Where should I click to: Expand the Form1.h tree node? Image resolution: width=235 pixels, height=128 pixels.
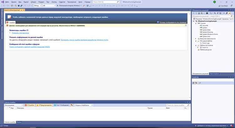(198, 47)
